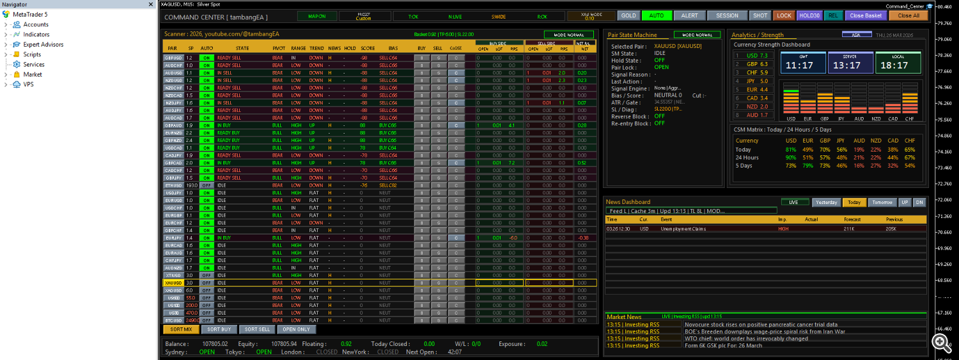Select the XAUUSD pair row label
The width and height of the screenshot is (959, 360).
tap(173, 283)
